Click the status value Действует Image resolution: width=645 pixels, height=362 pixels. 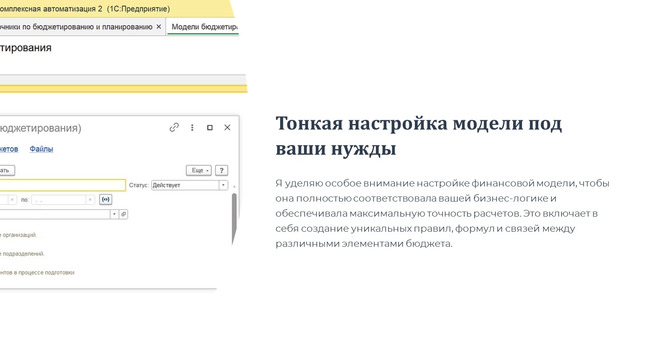tap(167, 185)
